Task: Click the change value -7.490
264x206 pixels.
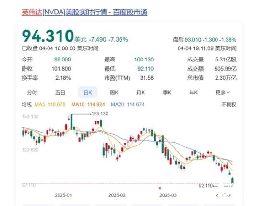Action: pyautogui.click(x=97, y=40)
